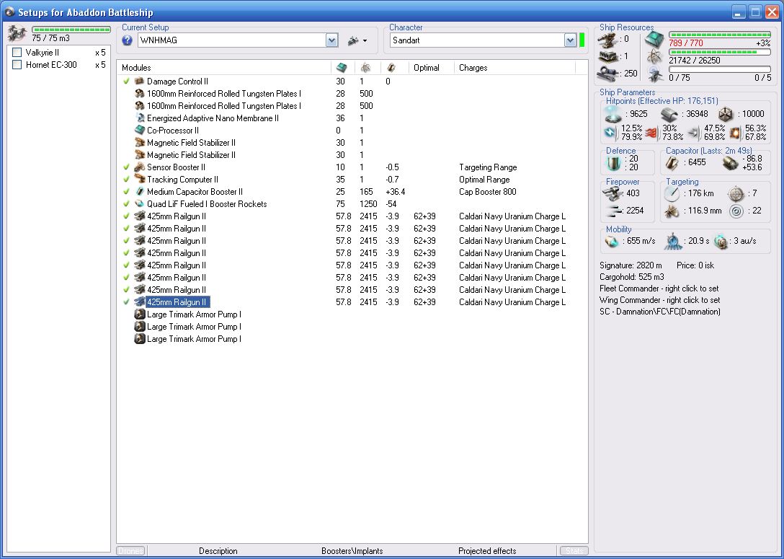This screenshot has height=559, width=784.
Task: Click the Sensor Booster II module icon
Action: (140, 167)
